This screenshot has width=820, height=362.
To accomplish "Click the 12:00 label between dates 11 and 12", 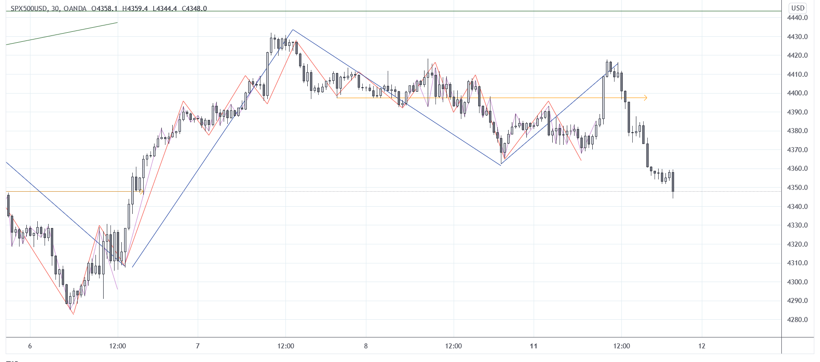I will point(622,346).
